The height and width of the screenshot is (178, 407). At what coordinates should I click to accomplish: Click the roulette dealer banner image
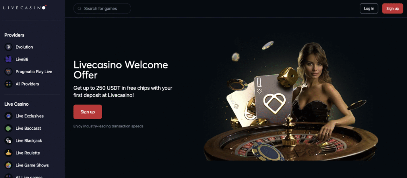coord(291,101)
